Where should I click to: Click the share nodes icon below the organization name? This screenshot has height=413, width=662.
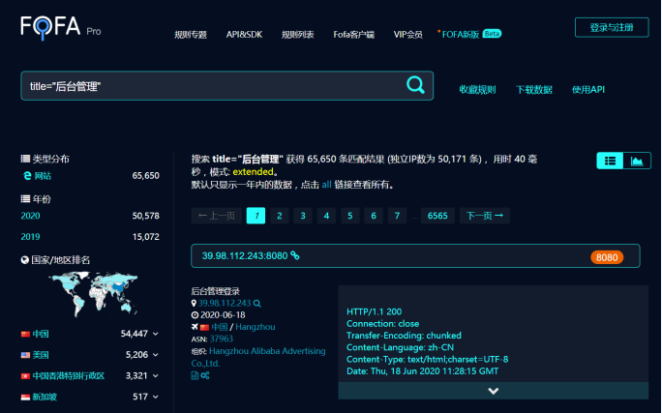205,375
